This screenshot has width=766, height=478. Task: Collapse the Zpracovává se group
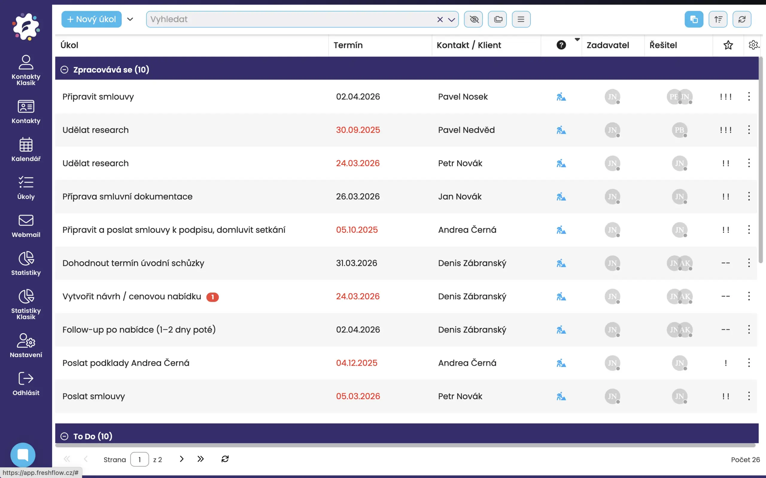pos(64,70)
